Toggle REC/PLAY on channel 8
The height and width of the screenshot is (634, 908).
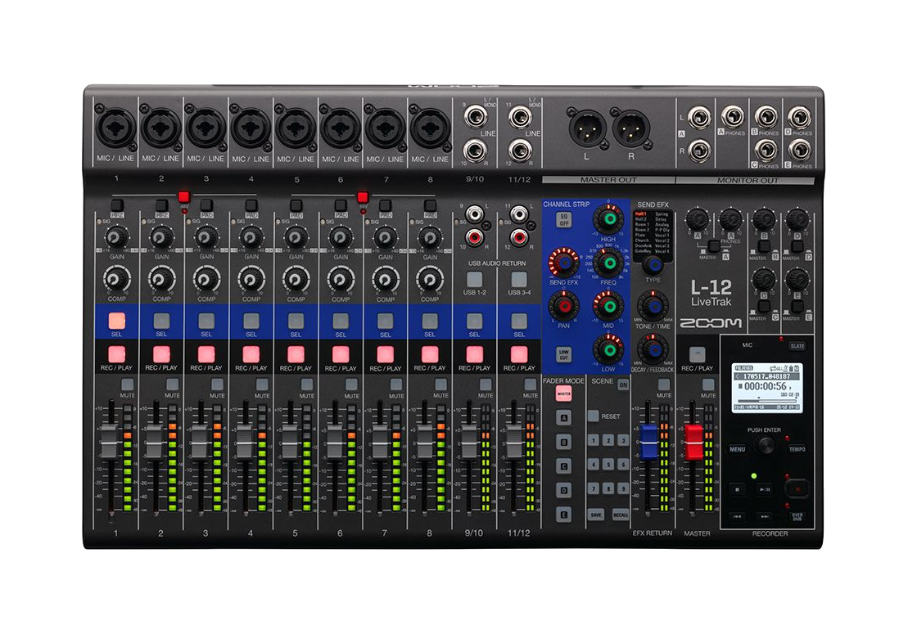[430, 354]
